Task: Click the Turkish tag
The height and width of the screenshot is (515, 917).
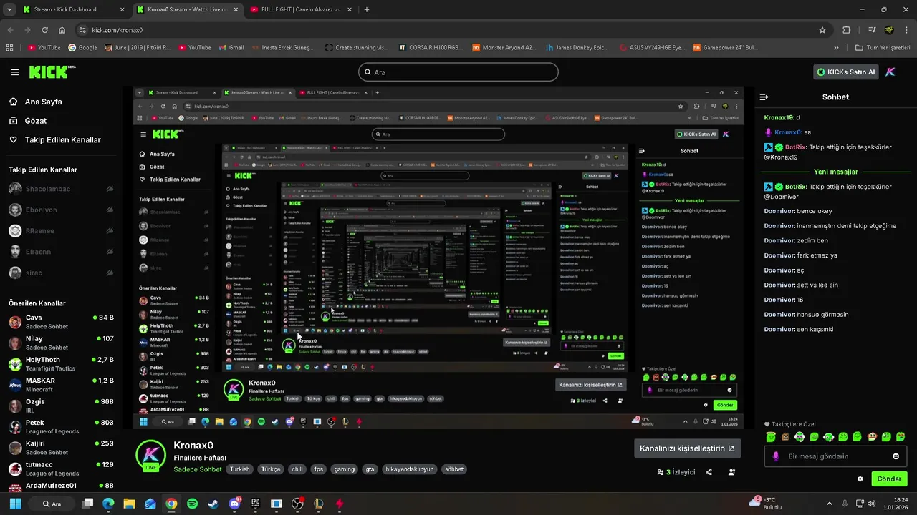Action: click(x=240, y=469)
